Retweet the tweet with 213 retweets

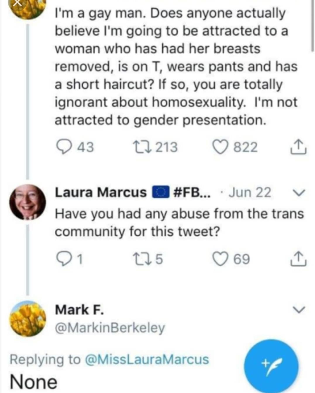[x=142, y=147]
